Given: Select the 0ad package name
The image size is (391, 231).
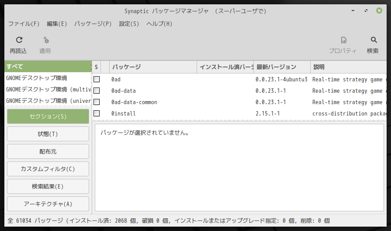Looking at the screenshot, I should point(116,80).
